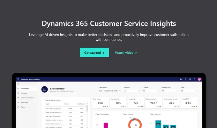Select Customer satisfaction in the sidebar
This screenshot has width=217, height=128.
point(27,98)
